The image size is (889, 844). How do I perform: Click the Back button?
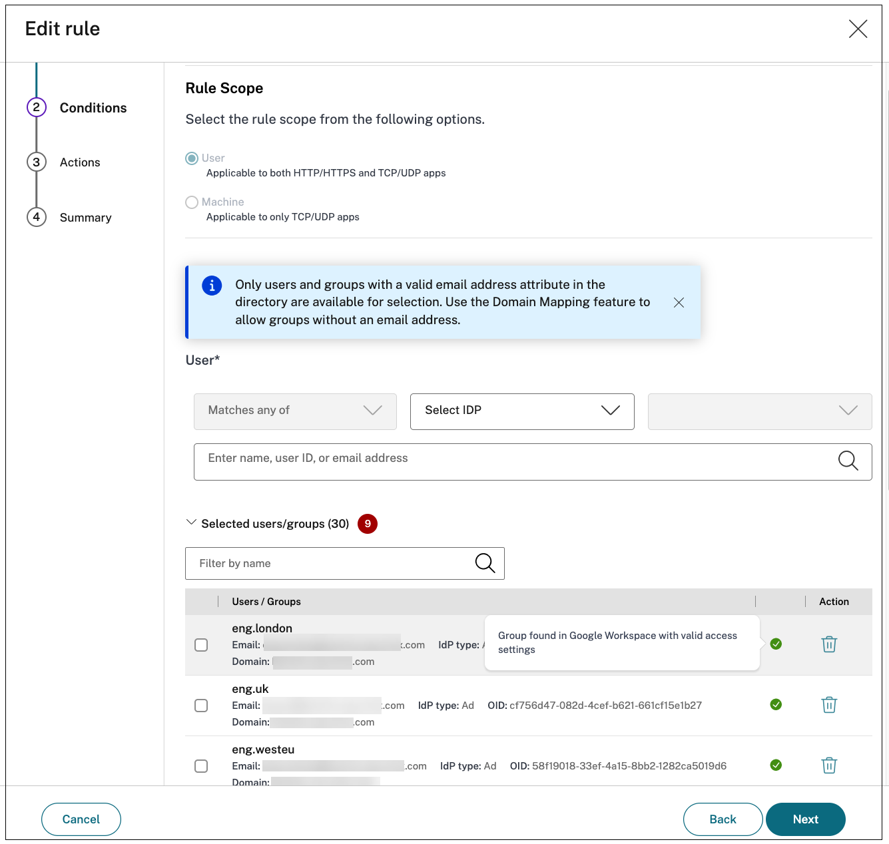[723, 819]
